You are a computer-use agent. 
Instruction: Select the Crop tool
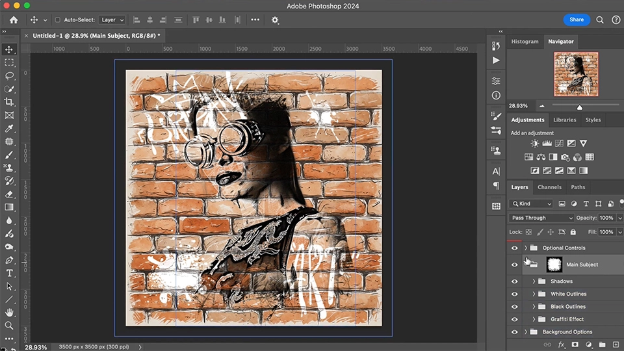pyautogui.click(x=9, y=102)
